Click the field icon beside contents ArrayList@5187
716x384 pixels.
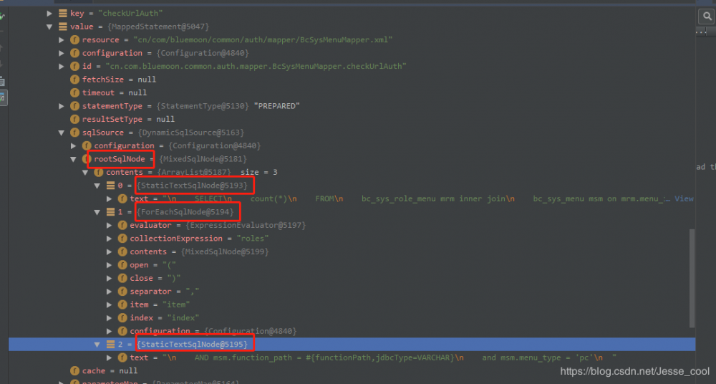click(99, 173)
